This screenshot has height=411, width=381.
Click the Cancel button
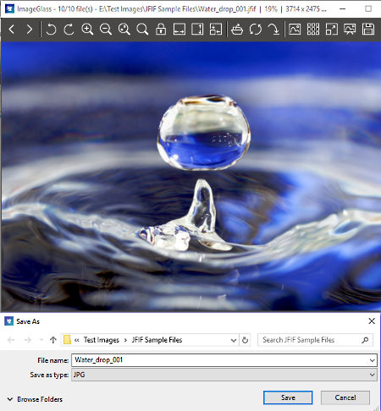point(345,397)
